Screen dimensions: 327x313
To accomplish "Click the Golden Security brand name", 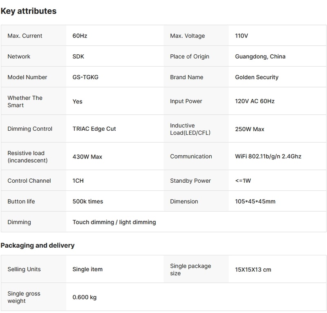I will click(x=257, y=77).
